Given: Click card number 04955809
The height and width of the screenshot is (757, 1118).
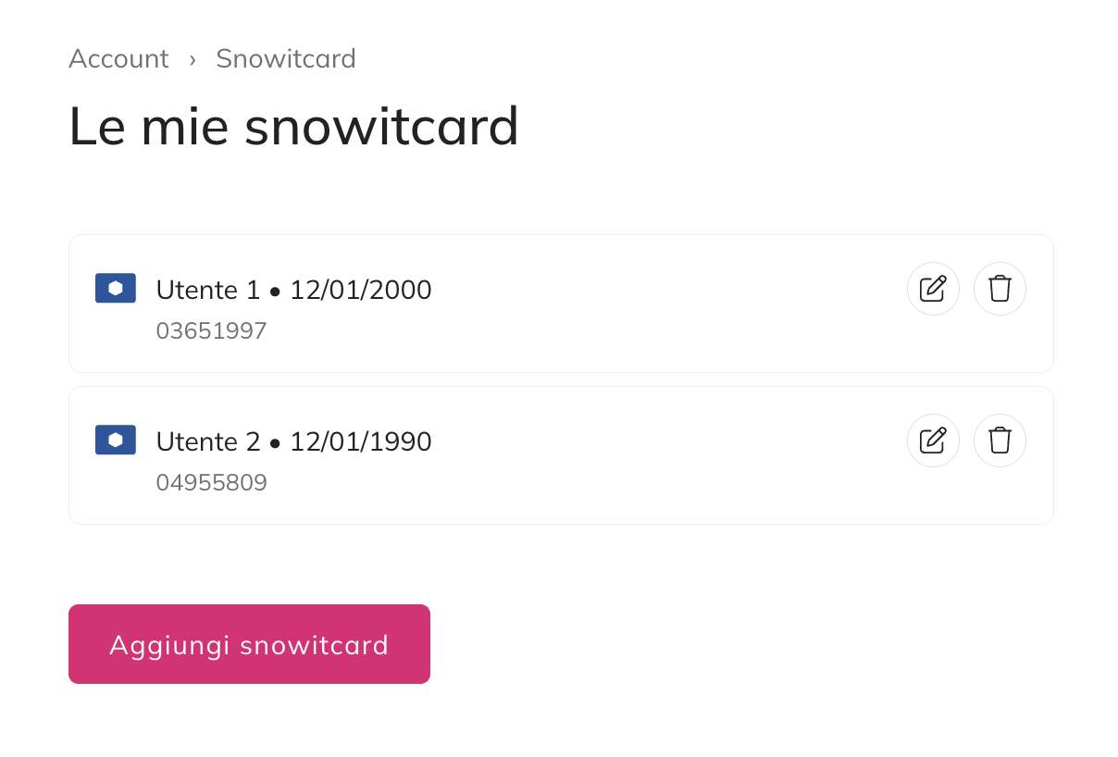Looking at the screenshot, I should point(211,483).
